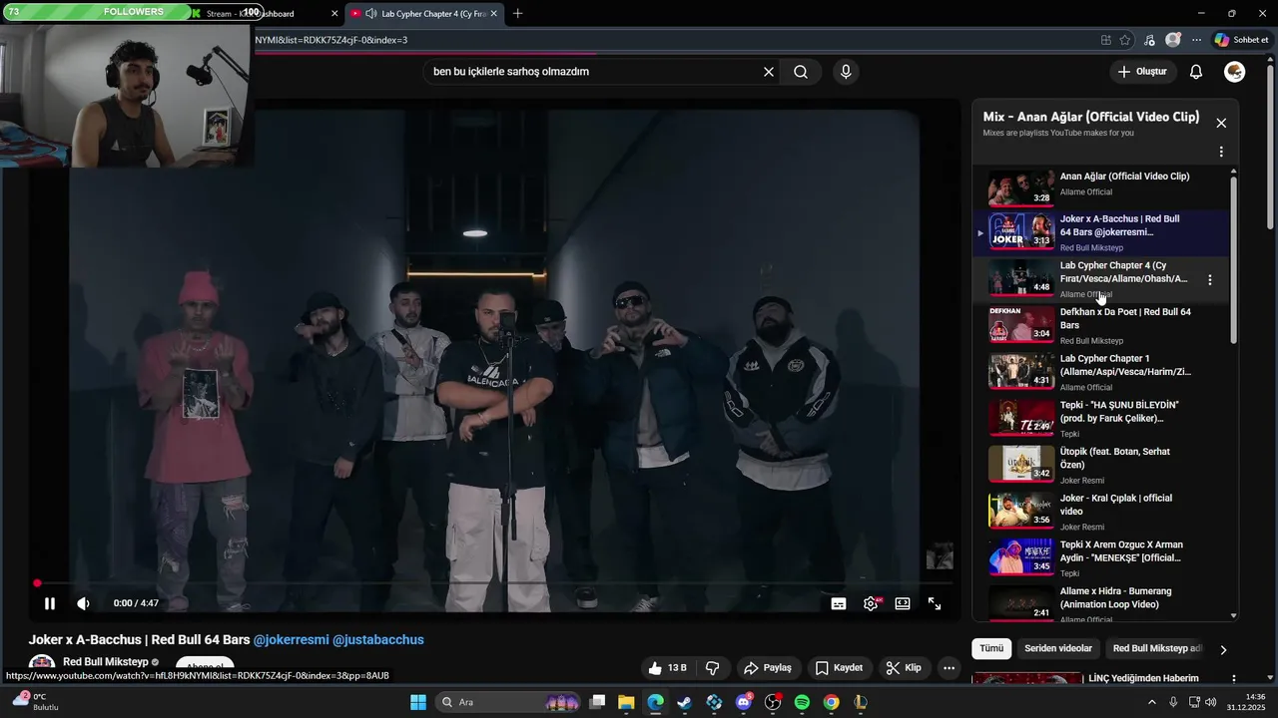The image size is (1278, 718).
Task: Click the Red Bull Miksteyp channel avatar
Action: 42,665
